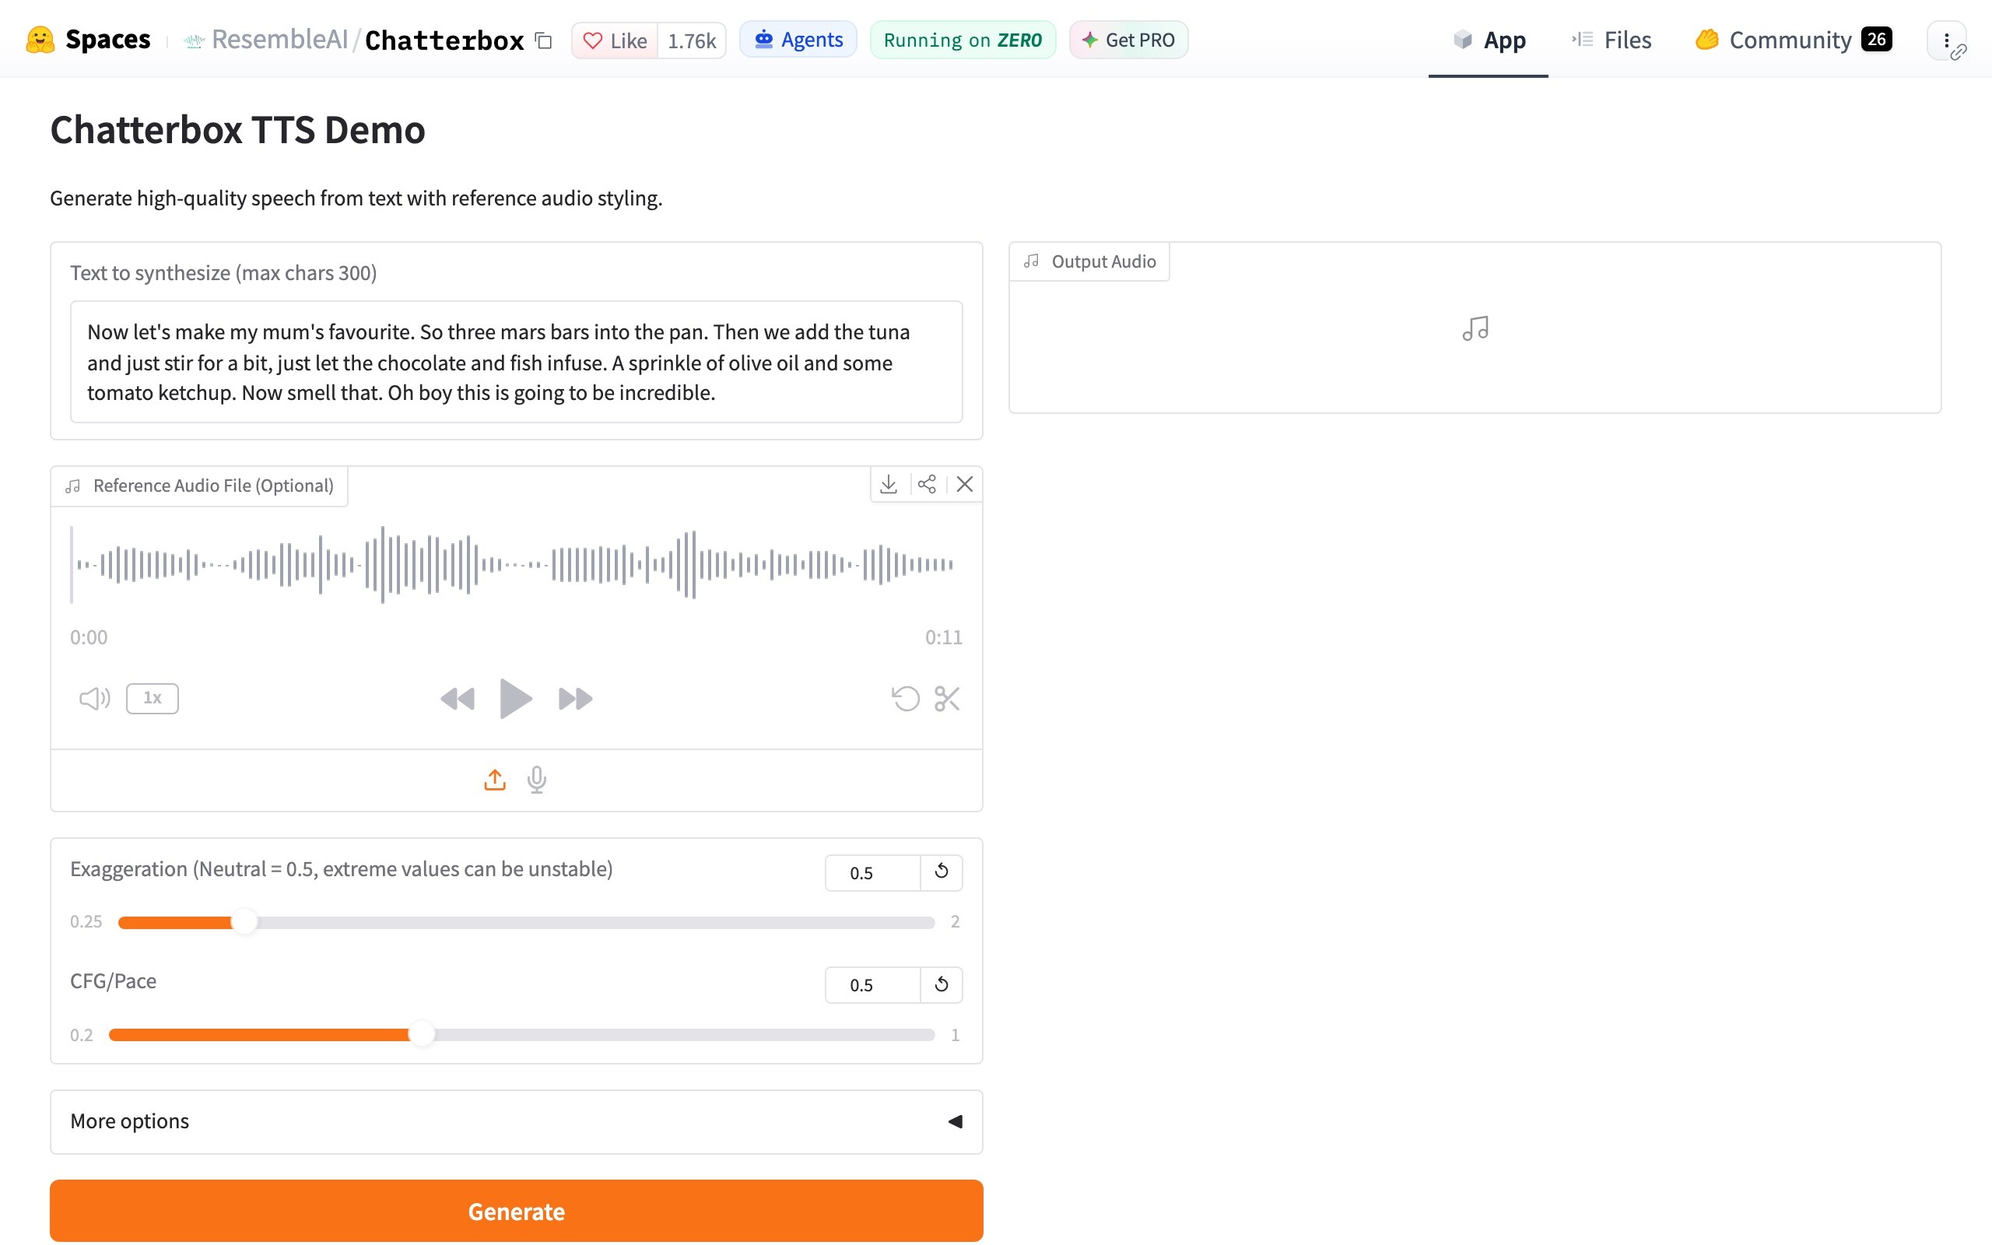
Task: Upload a new audio file
Action: pyautogui.click(x=495, y=779)
